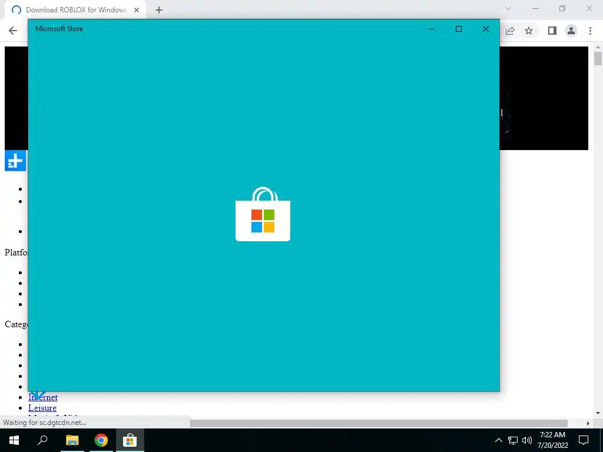The height and width of the screenshot is (452, 603).
Task: Click the horizontal scrollbar thumb
Action: point(379,423)
